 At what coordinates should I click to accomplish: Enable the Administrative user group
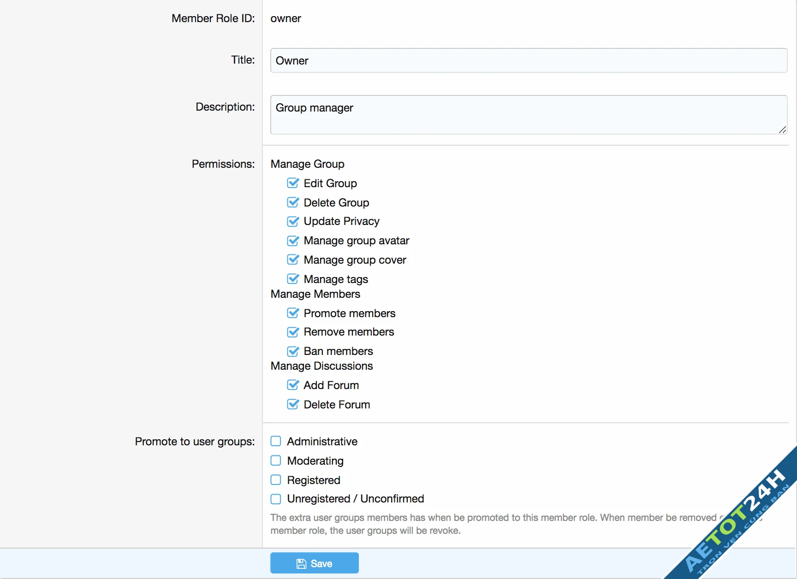click(x=276, y=441)
